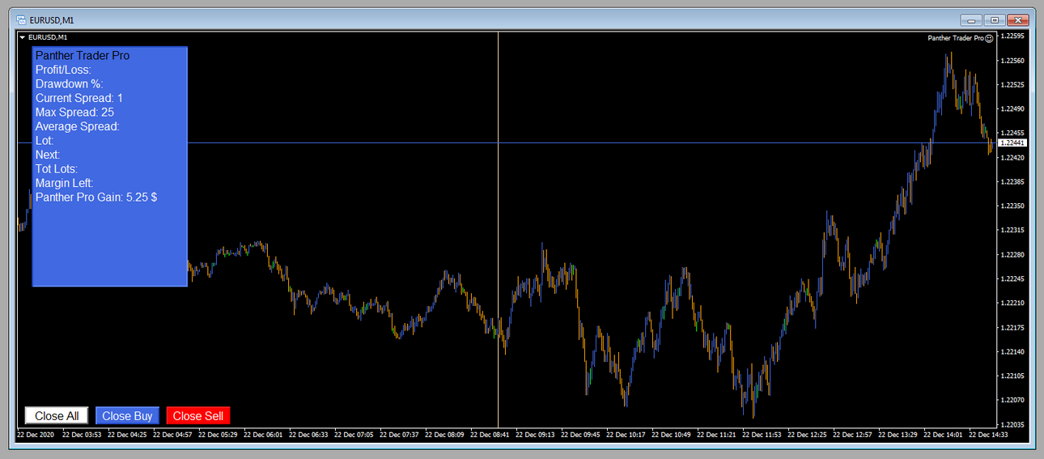Click the current price label 1.22441
Viewport: 1044px width, 459px height.
1012,142
